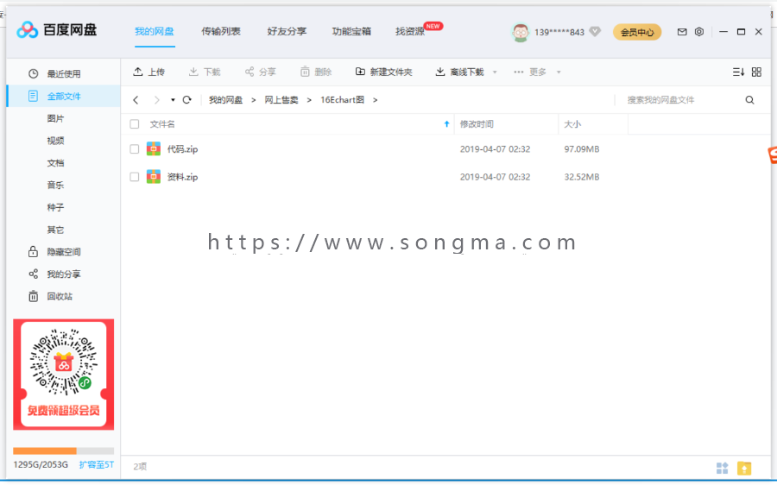Click the 代码.zip archive icon
The width and height of the screenshot is (777, 485).
(154, 148)
